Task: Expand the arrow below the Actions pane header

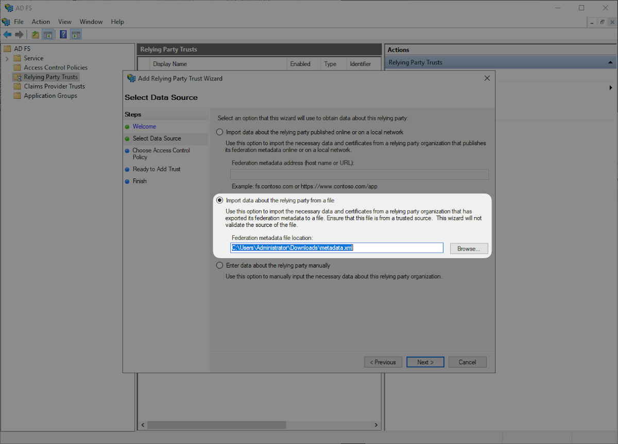Action: coord(611,87)
